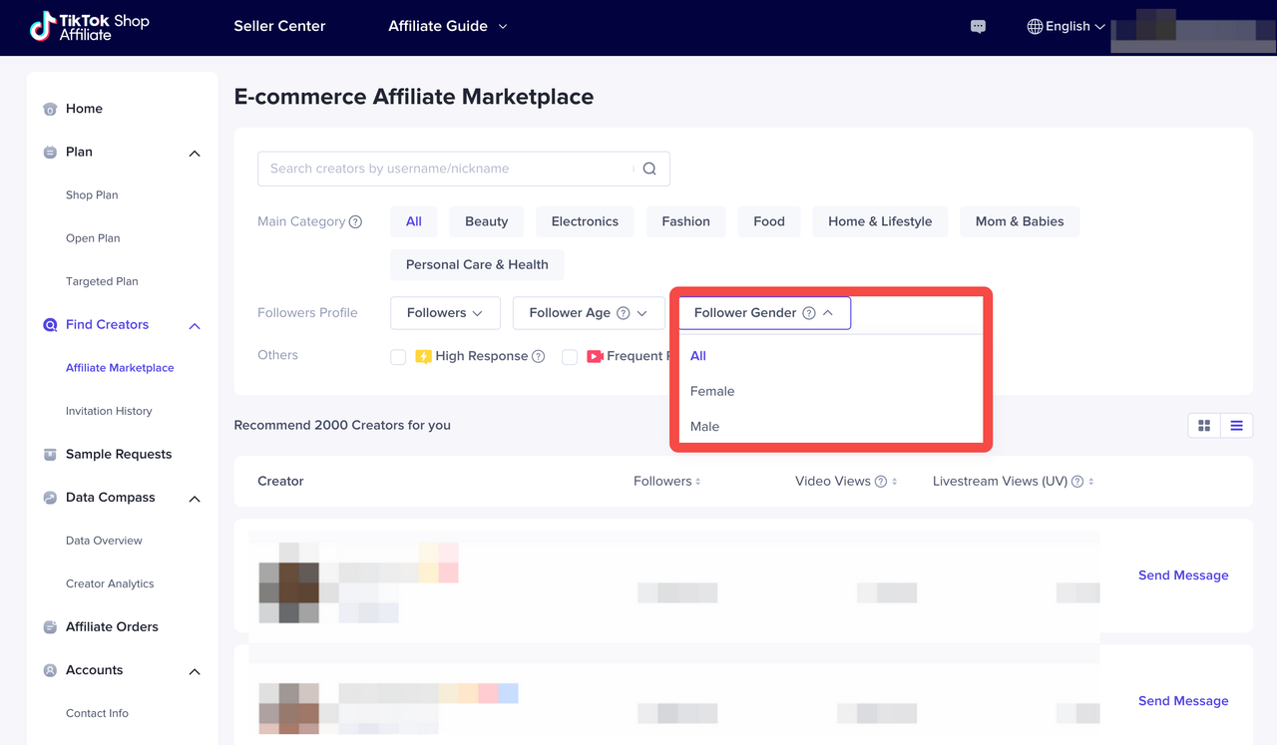
Task: Choose Male from the gender options
Action: click(x=704, y=426)
